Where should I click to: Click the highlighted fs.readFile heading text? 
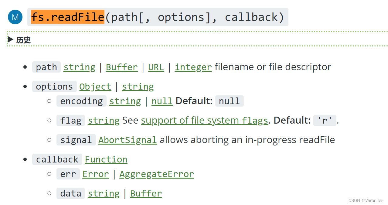pos(68,17)
